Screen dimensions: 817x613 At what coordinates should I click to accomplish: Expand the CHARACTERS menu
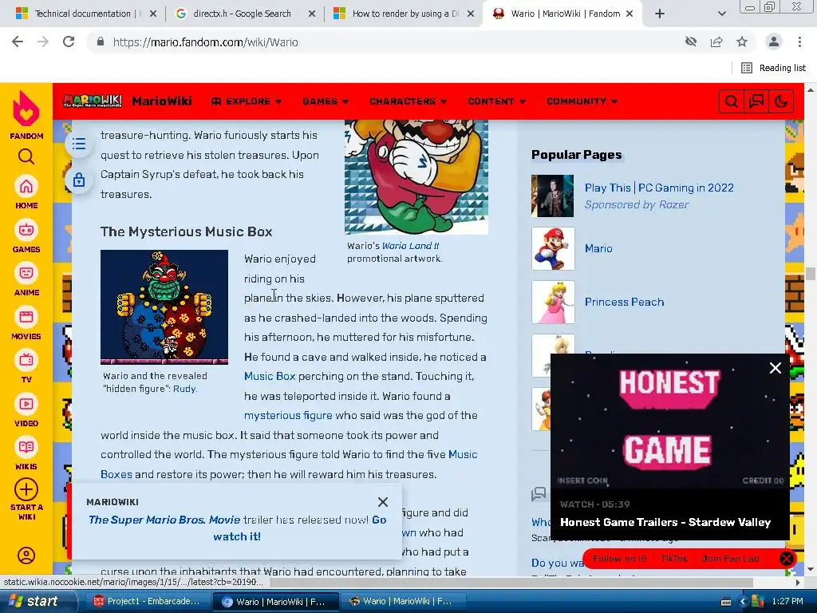(408, 101)
